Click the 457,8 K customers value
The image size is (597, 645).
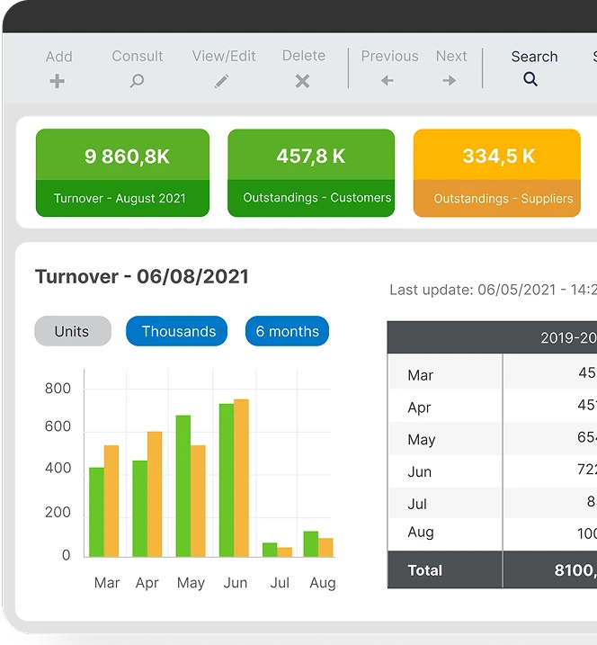click(x=311, y=156)
